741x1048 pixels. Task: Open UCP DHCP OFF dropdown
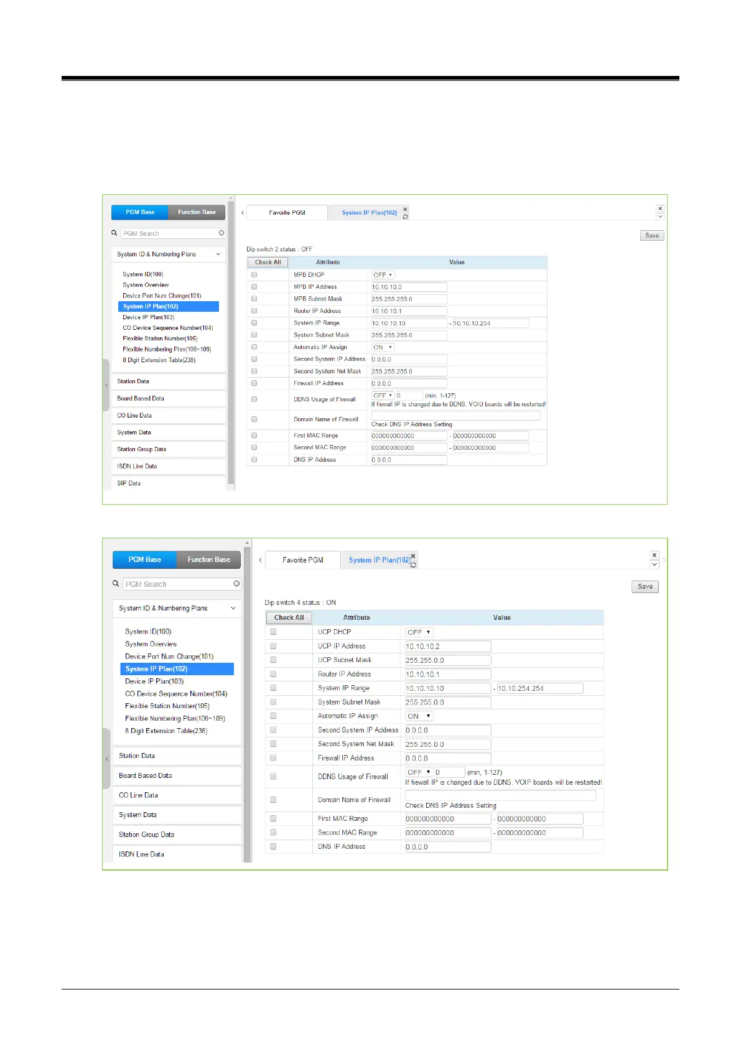(419, 632)
